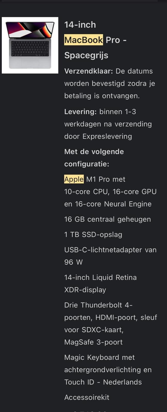Click the "Levering:" label

(x=80, y=112)
